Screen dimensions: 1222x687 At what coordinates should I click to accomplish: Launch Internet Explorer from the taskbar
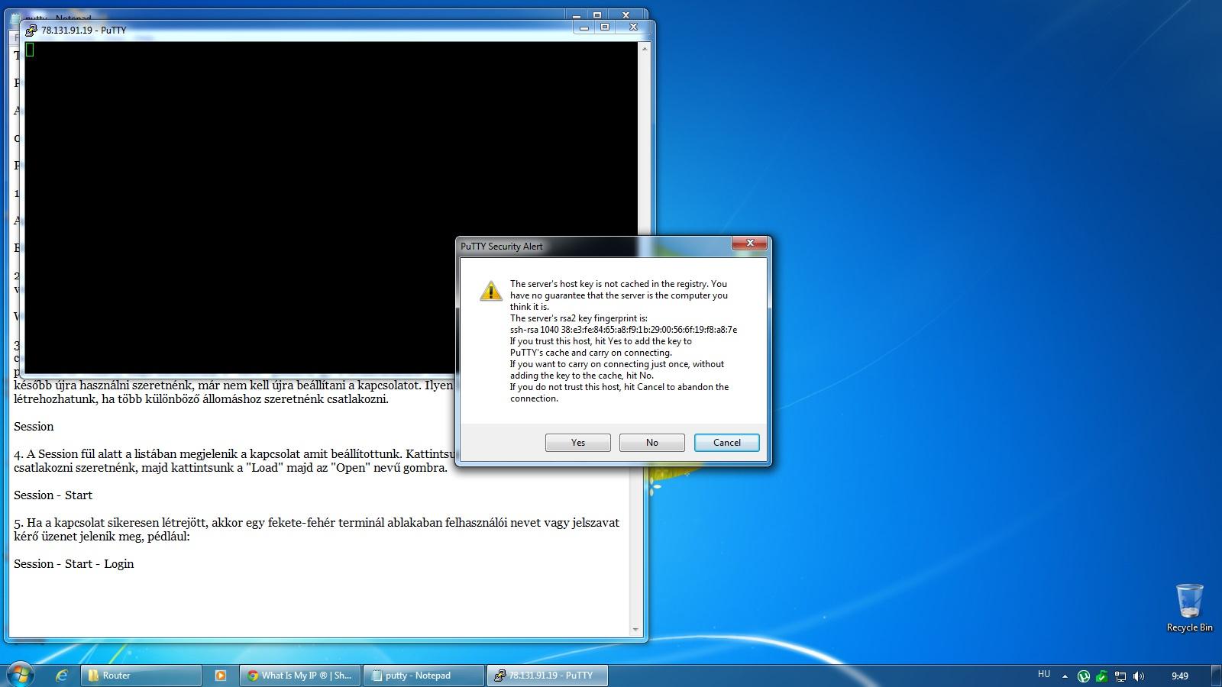(62, 676)
